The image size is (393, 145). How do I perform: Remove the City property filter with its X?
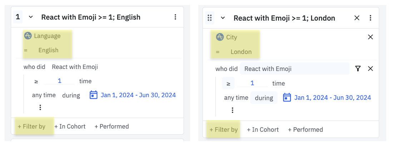click(370, 37)
